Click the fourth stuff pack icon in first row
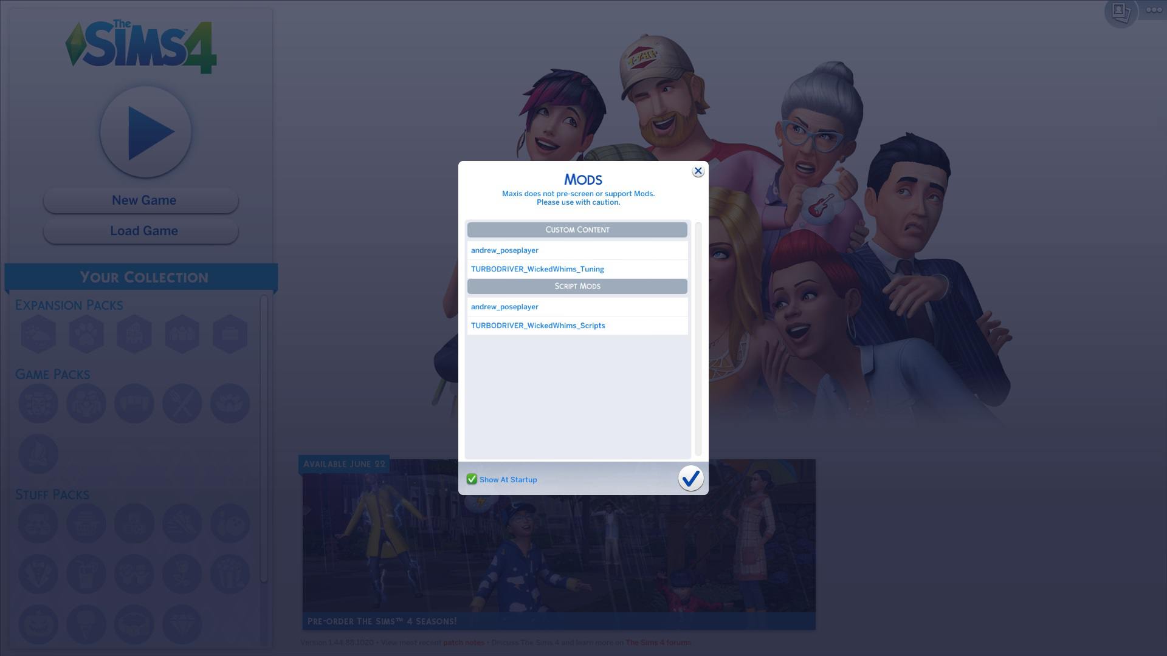Image resolution: width=1167 pixels, height=656 pixels. click(x=182, y=524)
